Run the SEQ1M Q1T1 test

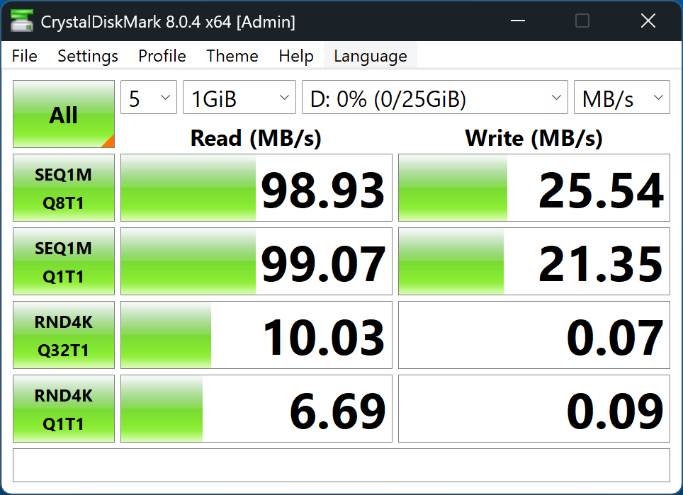[64, 261]
